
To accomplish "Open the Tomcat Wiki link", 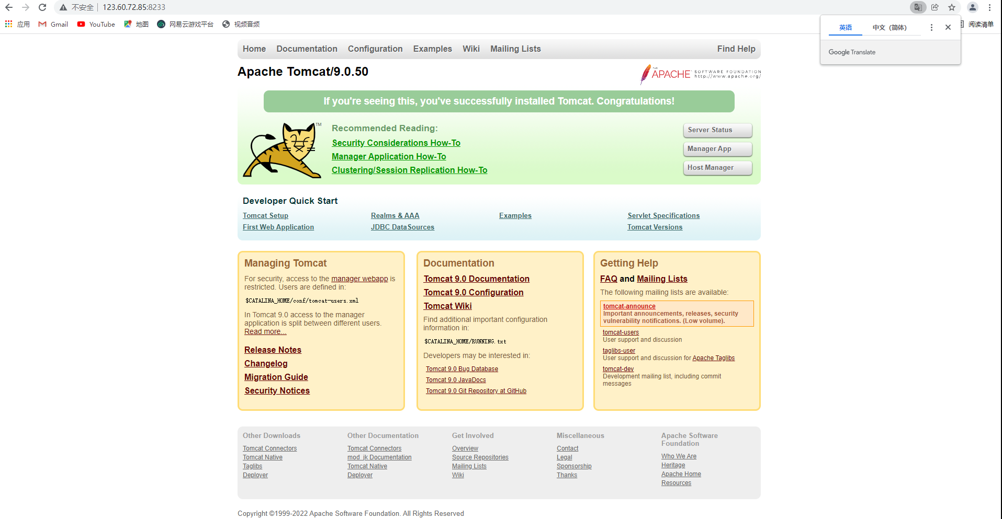I will coord(447,306).
